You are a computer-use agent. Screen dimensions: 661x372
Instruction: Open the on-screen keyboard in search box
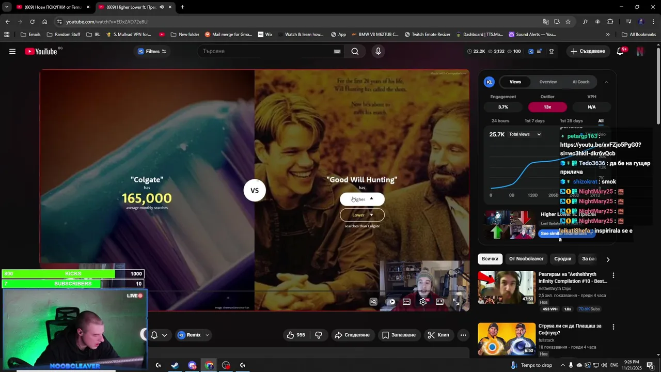click(337, 51)
